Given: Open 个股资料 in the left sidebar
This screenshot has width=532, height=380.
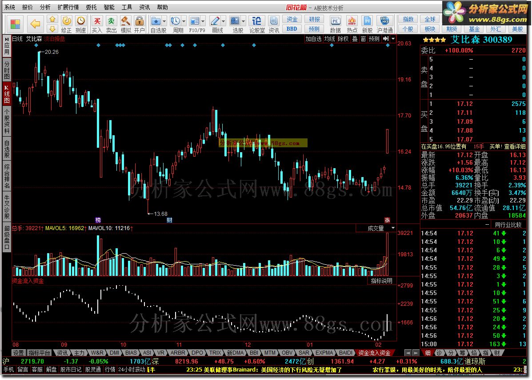Looking at the screenshot, I should click(x=7, y=121).
